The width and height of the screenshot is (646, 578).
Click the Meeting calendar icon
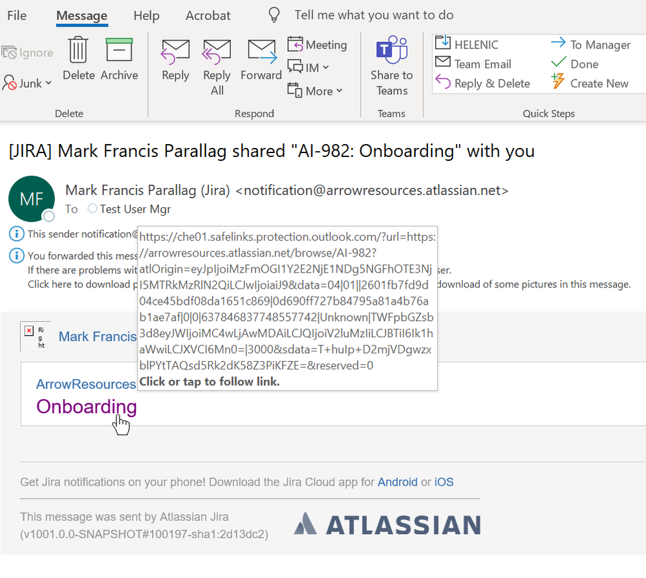pos(295,45)
